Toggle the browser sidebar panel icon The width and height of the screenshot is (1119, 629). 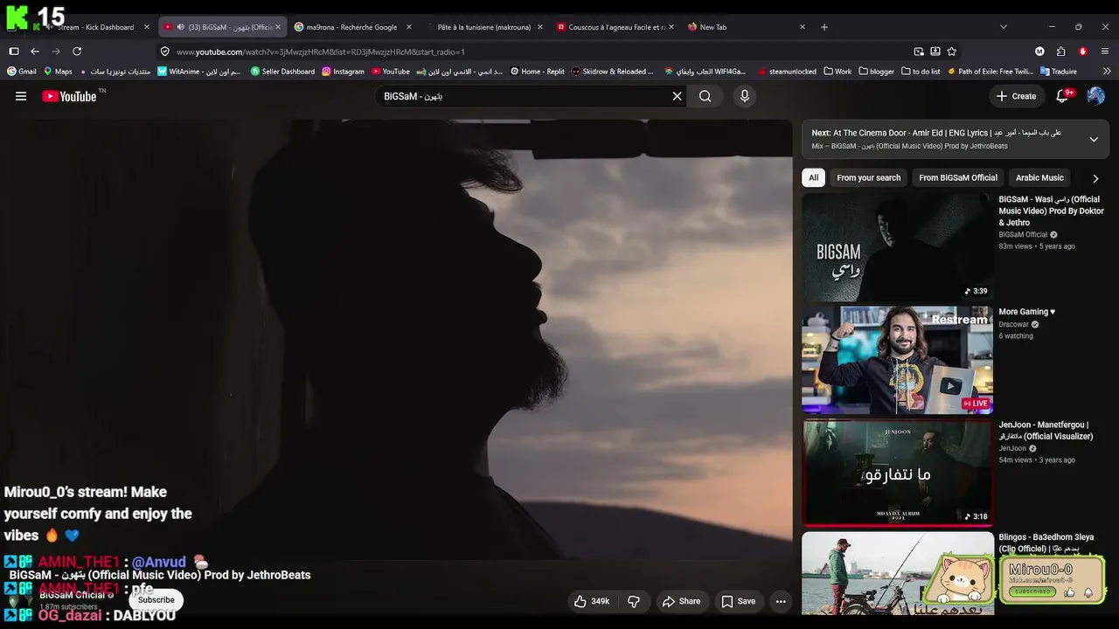pyautogui.click(x=14, y=52)
